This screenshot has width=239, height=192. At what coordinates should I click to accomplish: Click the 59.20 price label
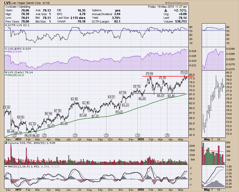click(6, 107)
